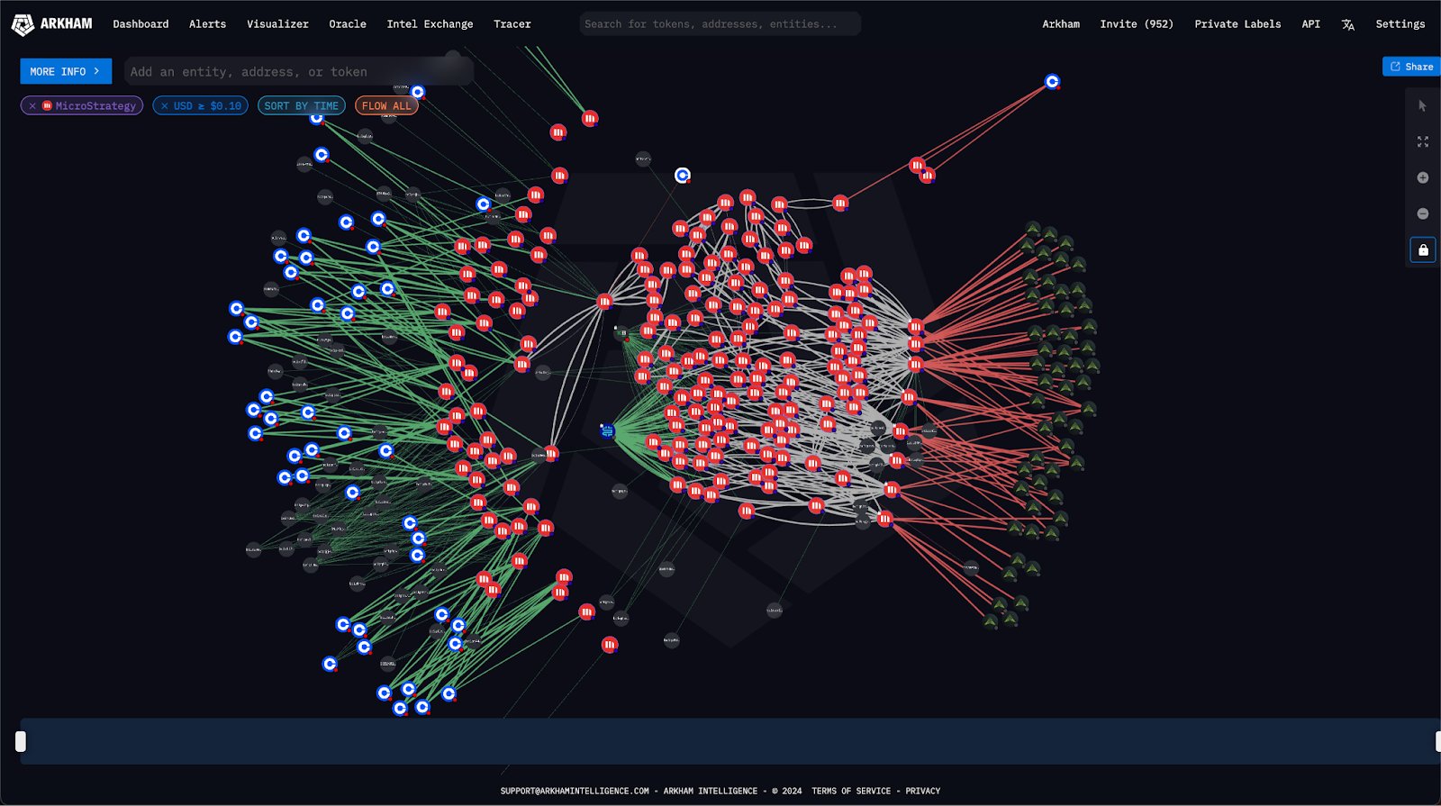Toggle the SORT BY TIME option
This screenshot has width=1441, height=806.
(302, 106)
